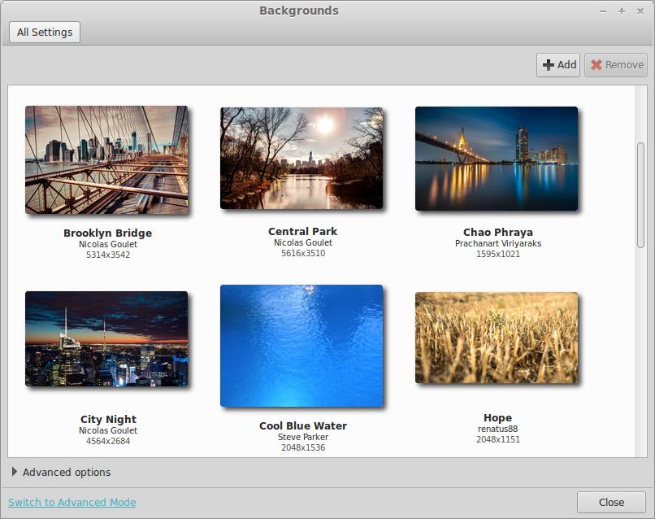
Task: Click the Brooklyn Bridge title label
Action: click(107, 233)
